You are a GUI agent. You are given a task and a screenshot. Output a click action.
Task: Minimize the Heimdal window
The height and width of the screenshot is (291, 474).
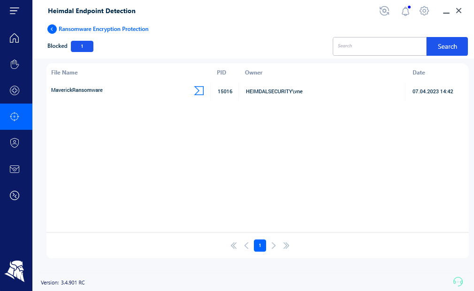446,13
